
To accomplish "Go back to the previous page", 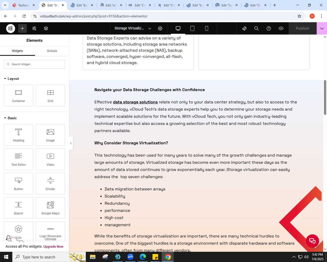I will point(6,16).
